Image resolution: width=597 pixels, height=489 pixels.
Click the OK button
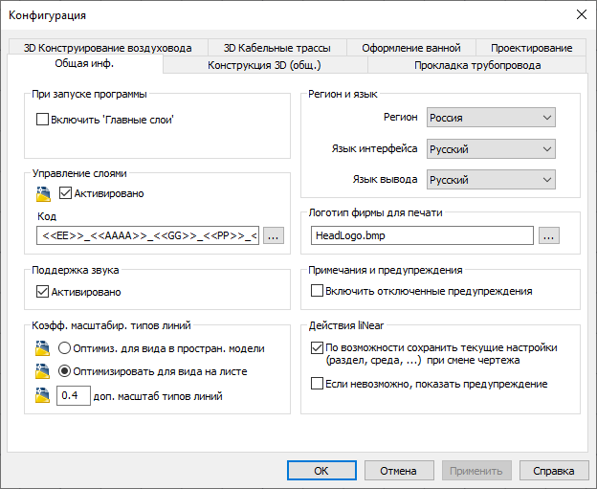pos(321,471)
